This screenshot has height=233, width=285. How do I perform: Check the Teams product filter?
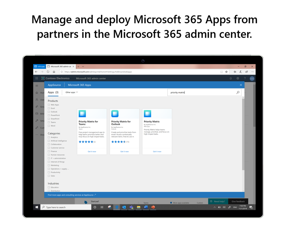coord(49,122)
